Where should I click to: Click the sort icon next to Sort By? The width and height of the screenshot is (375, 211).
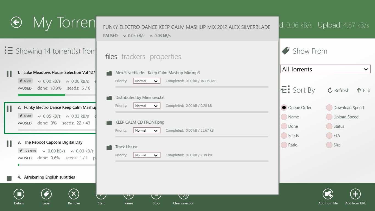click(285, 90)
